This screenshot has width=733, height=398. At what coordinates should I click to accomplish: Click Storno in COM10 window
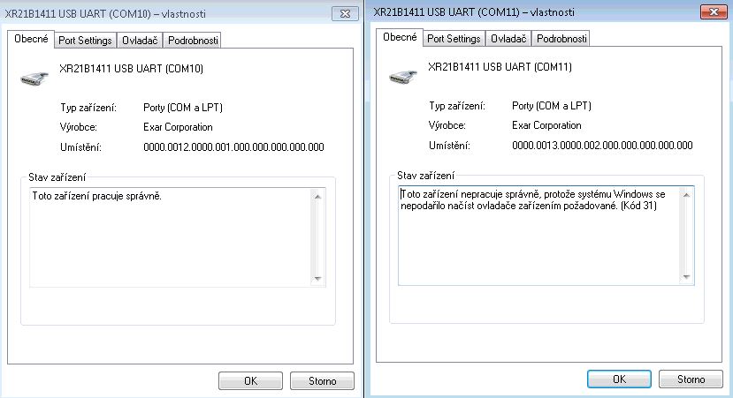(322, 380)
